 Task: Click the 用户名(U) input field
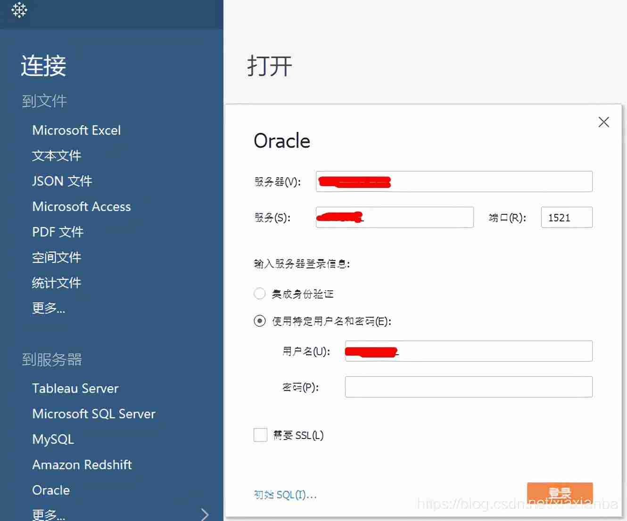point(469,351)
